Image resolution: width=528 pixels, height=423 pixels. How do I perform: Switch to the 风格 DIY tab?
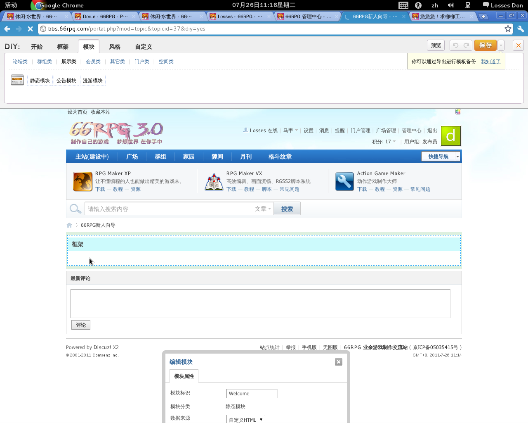point(115,47)
